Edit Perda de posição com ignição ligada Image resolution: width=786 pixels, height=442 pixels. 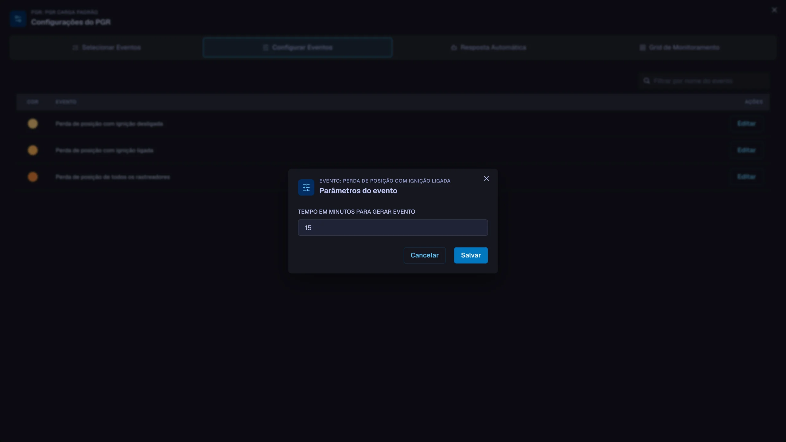pyautogui.click(x=746, y=150)
